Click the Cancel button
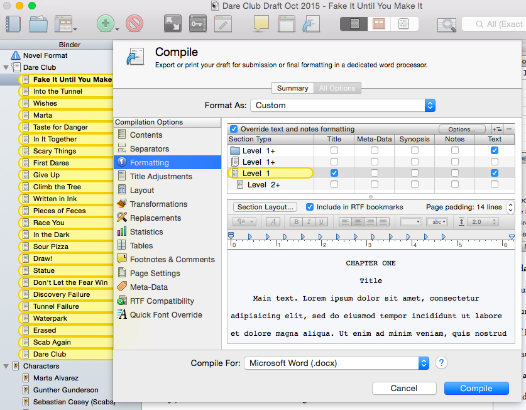Viewport: 526px width, 410px height. coord(404,388)
